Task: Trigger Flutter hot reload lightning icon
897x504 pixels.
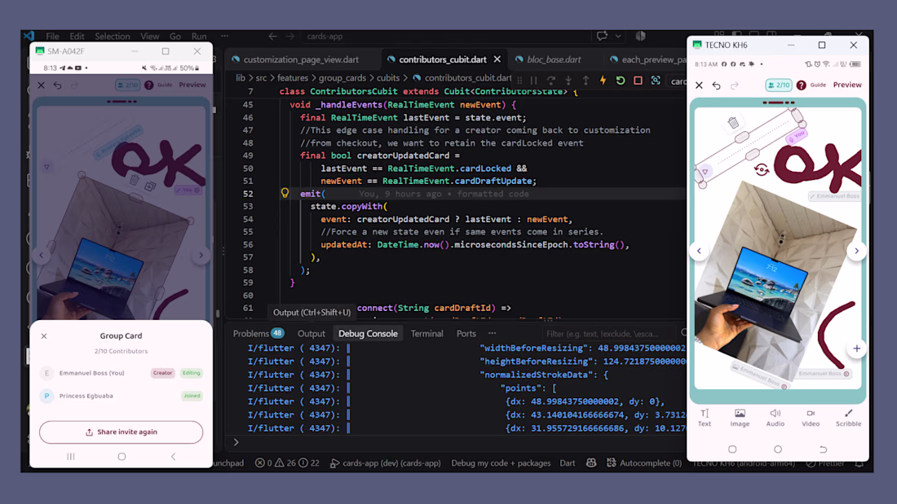Action: (x=603, y=81)
